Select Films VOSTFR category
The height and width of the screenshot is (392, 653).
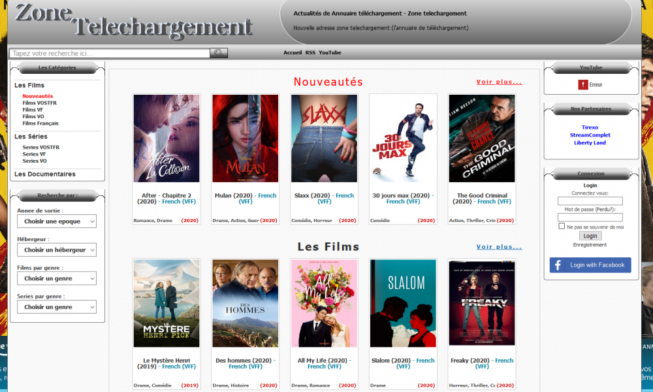40,103
